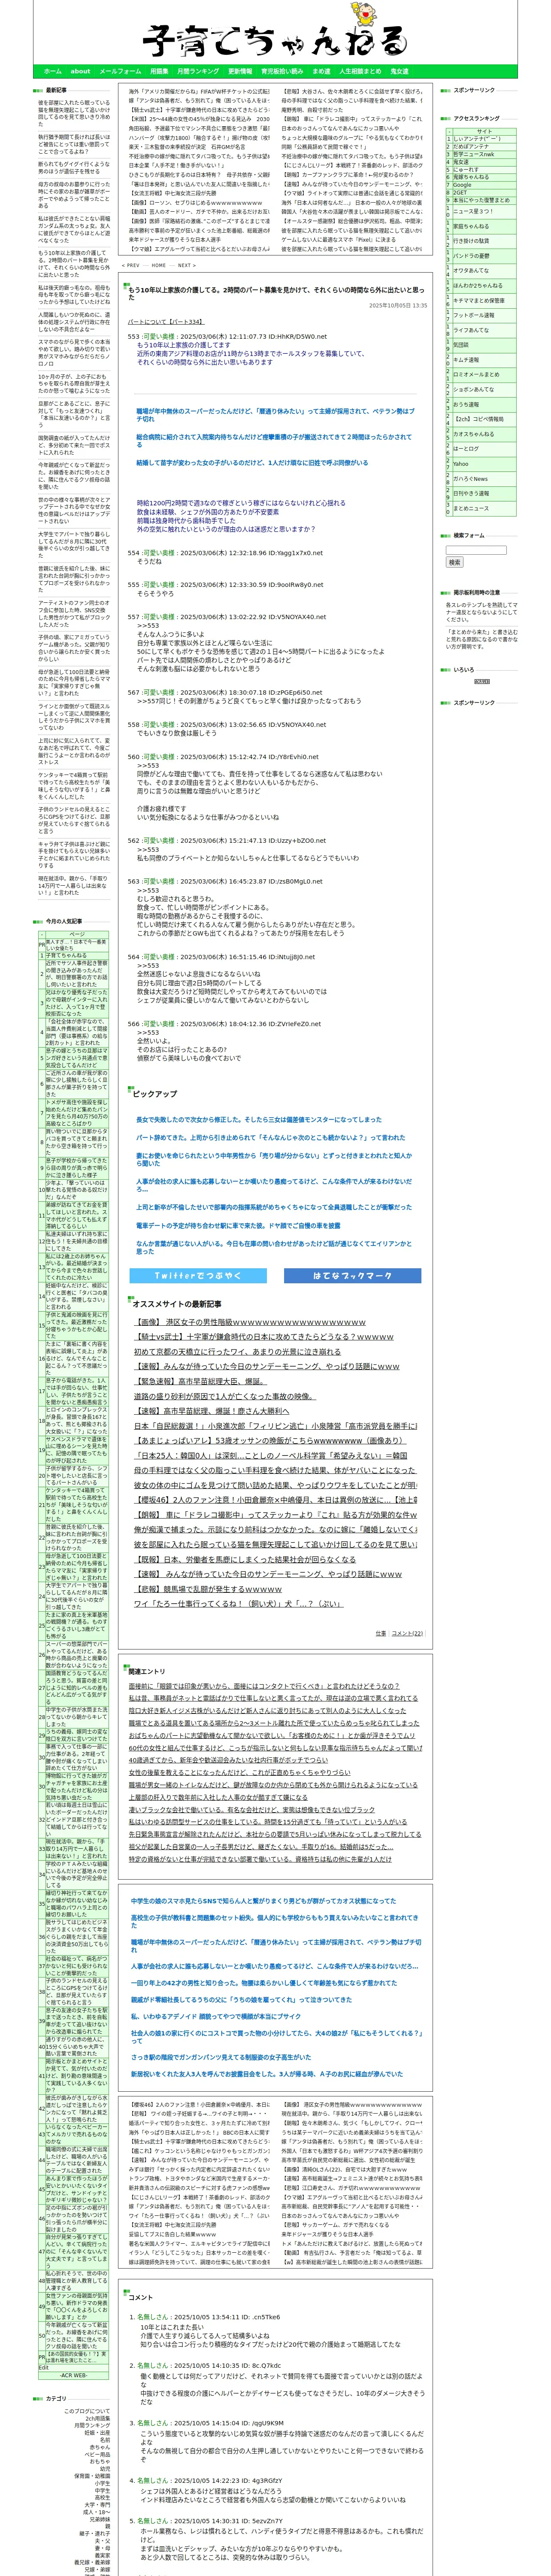
Task: Focus the sidebar search input field
Action: coord(476,550)
